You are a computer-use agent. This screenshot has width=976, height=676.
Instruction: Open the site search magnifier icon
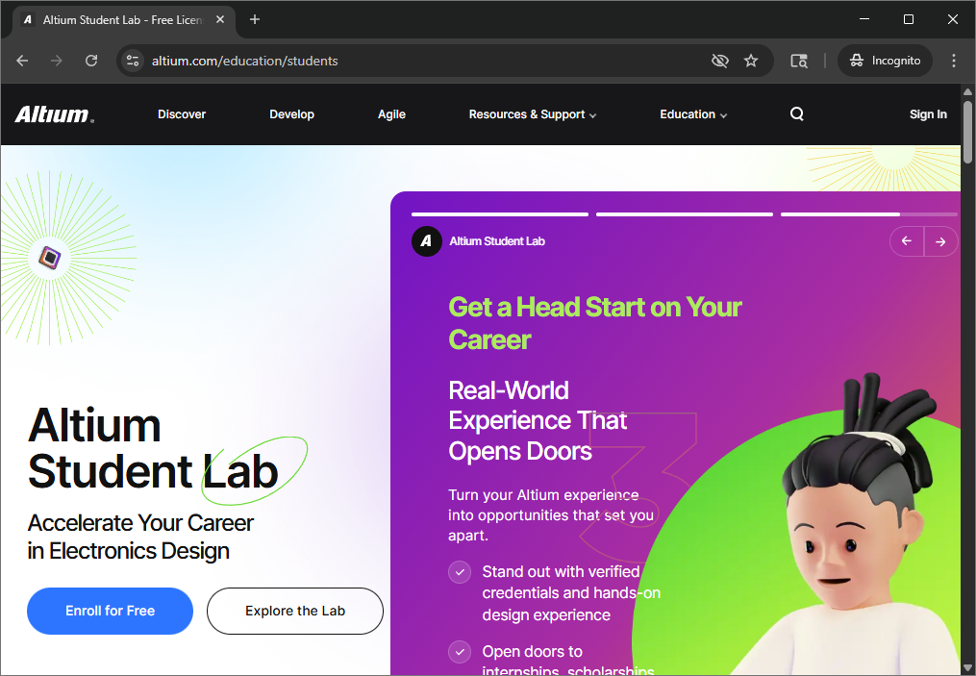796,114
